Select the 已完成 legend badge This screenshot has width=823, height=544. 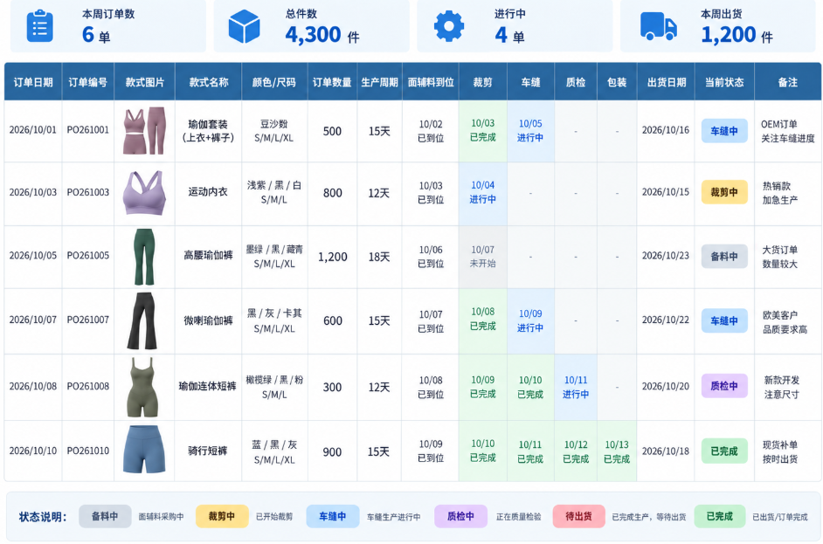click(x=720, y=516)
